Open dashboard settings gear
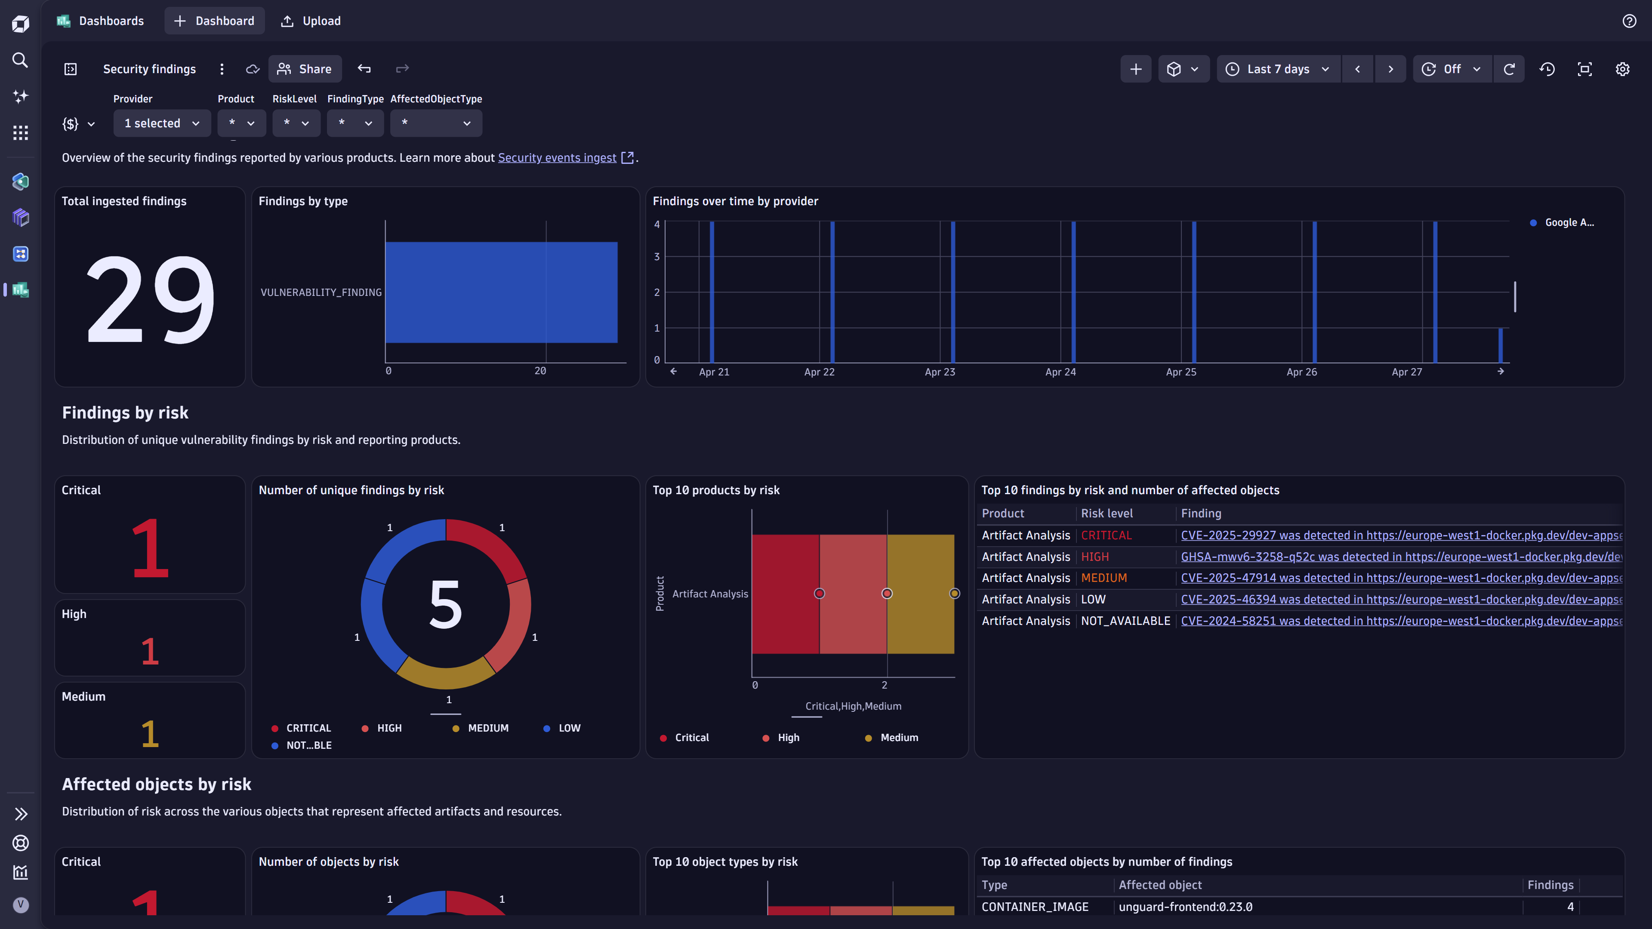 [1622, 69]
